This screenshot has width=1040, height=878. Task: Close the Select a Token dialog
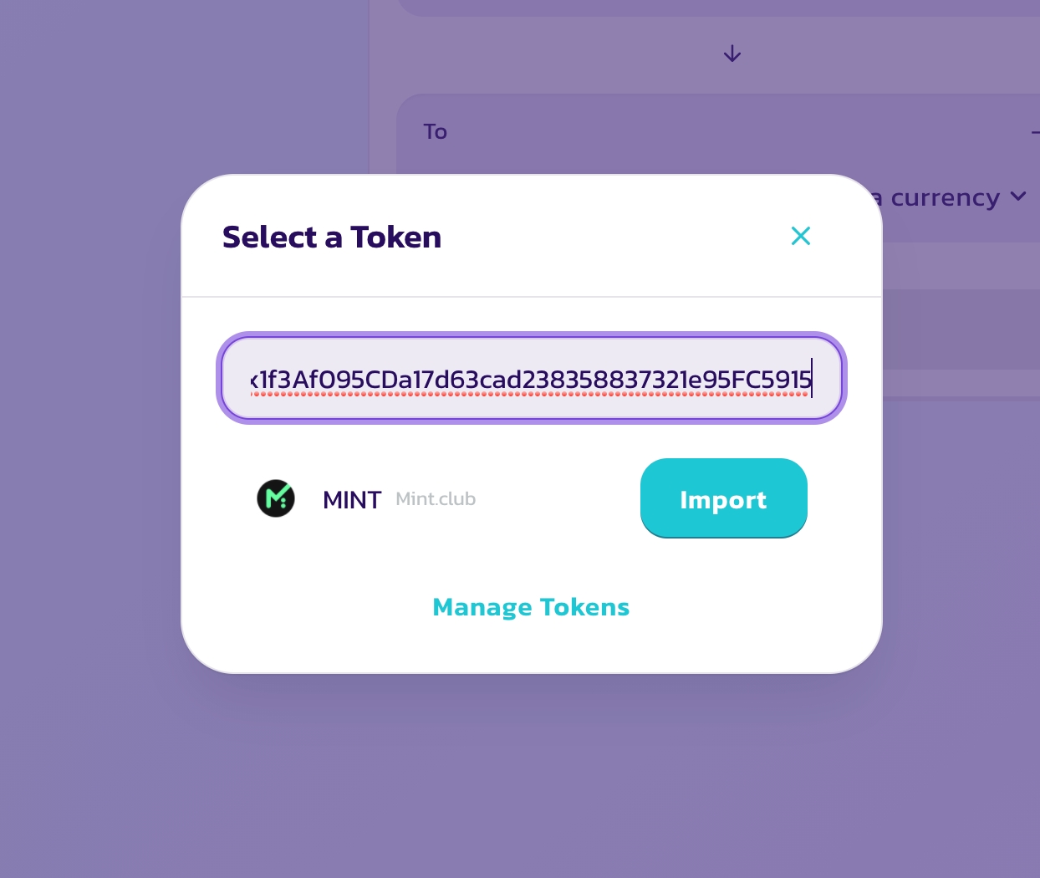click(x=800, y=237)
